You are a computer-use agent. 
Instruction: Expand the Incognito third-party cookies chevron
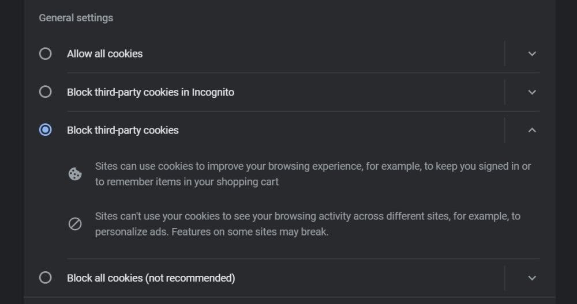coord(532,92)
